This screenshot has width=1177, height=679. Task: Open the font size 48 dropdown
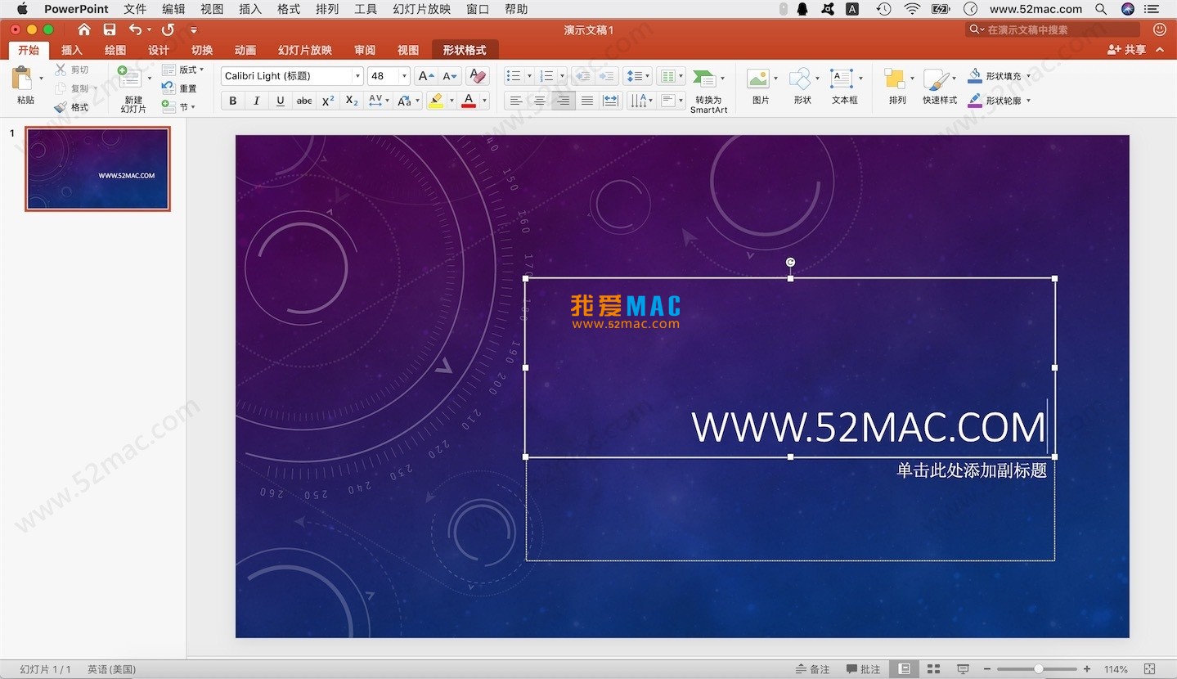tap(405, 76)
